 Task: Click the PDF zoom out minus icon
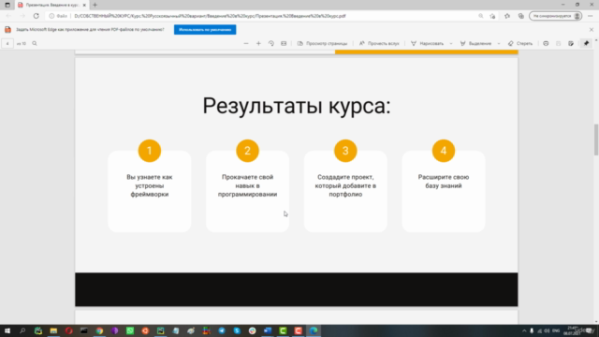coord(246,44)
